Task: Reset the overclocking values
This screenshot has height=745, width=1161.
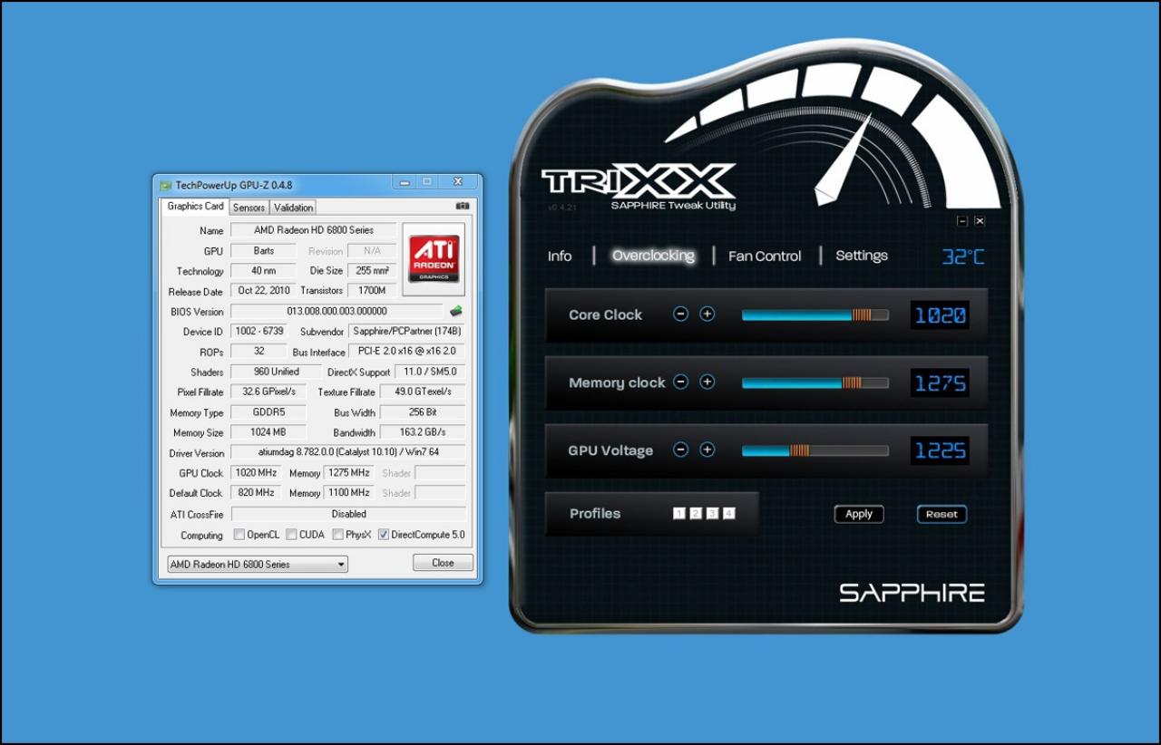Action: (x=941, y=514)
